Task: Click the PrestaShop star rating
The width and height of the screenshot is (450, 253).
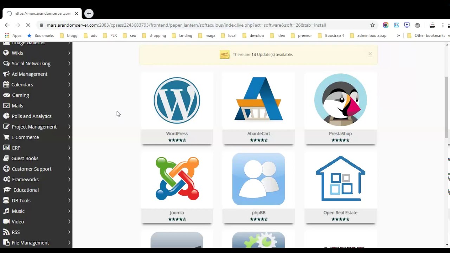Action: pyautogui.click(x=340, y=140)
